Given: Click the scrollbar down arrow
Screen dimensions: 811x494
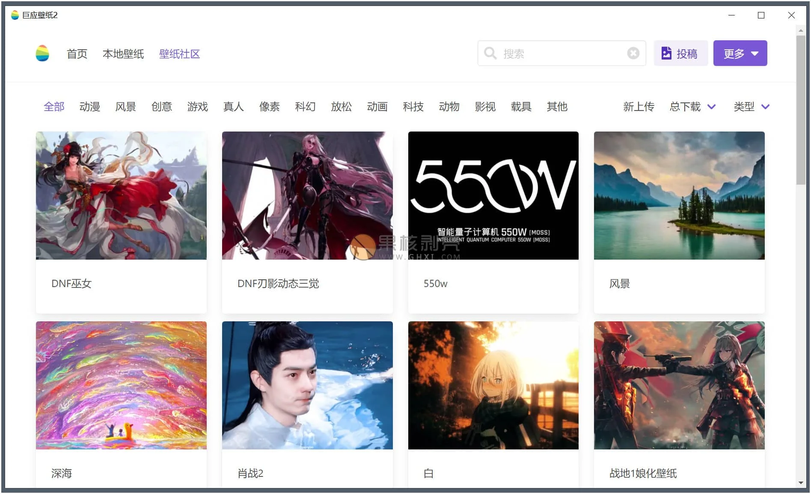Looking at the screenshot, I should pyautogui.click(x=800, y=483).
